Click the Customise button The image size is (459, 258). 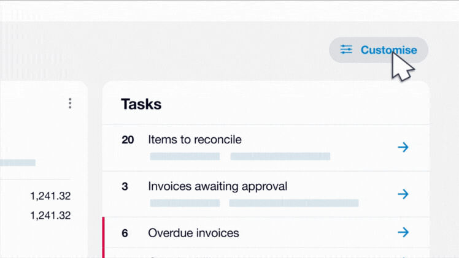coord(379,50)
